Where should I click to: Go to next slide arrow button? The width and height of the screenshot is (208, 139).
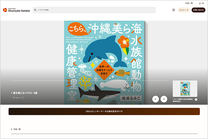coord(164,99)
